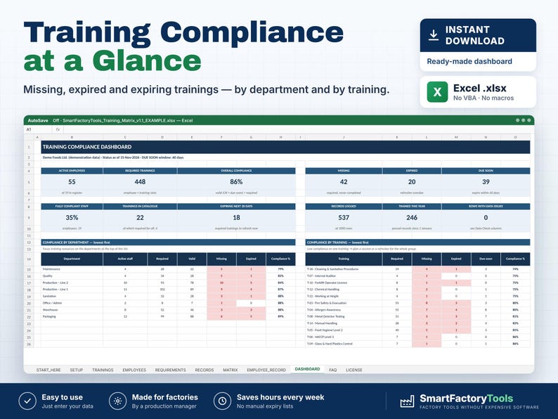Viewport: 558px width, 419px height.
Task: Select the active DASHBOARD sheet tab
Action: [308, 369]
